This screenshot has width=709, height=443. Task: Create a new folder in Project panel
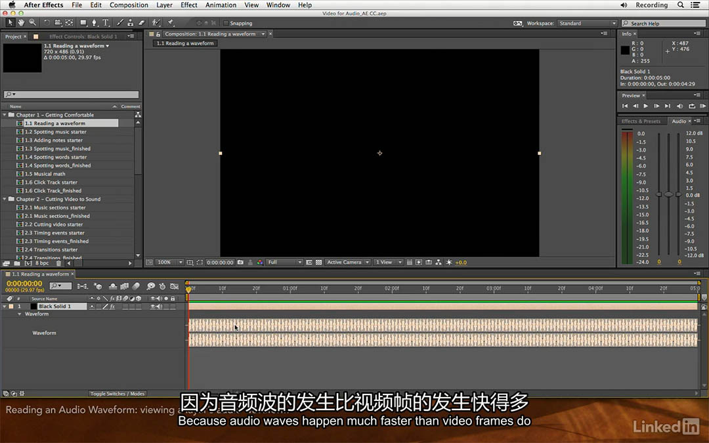click(16, 263)
